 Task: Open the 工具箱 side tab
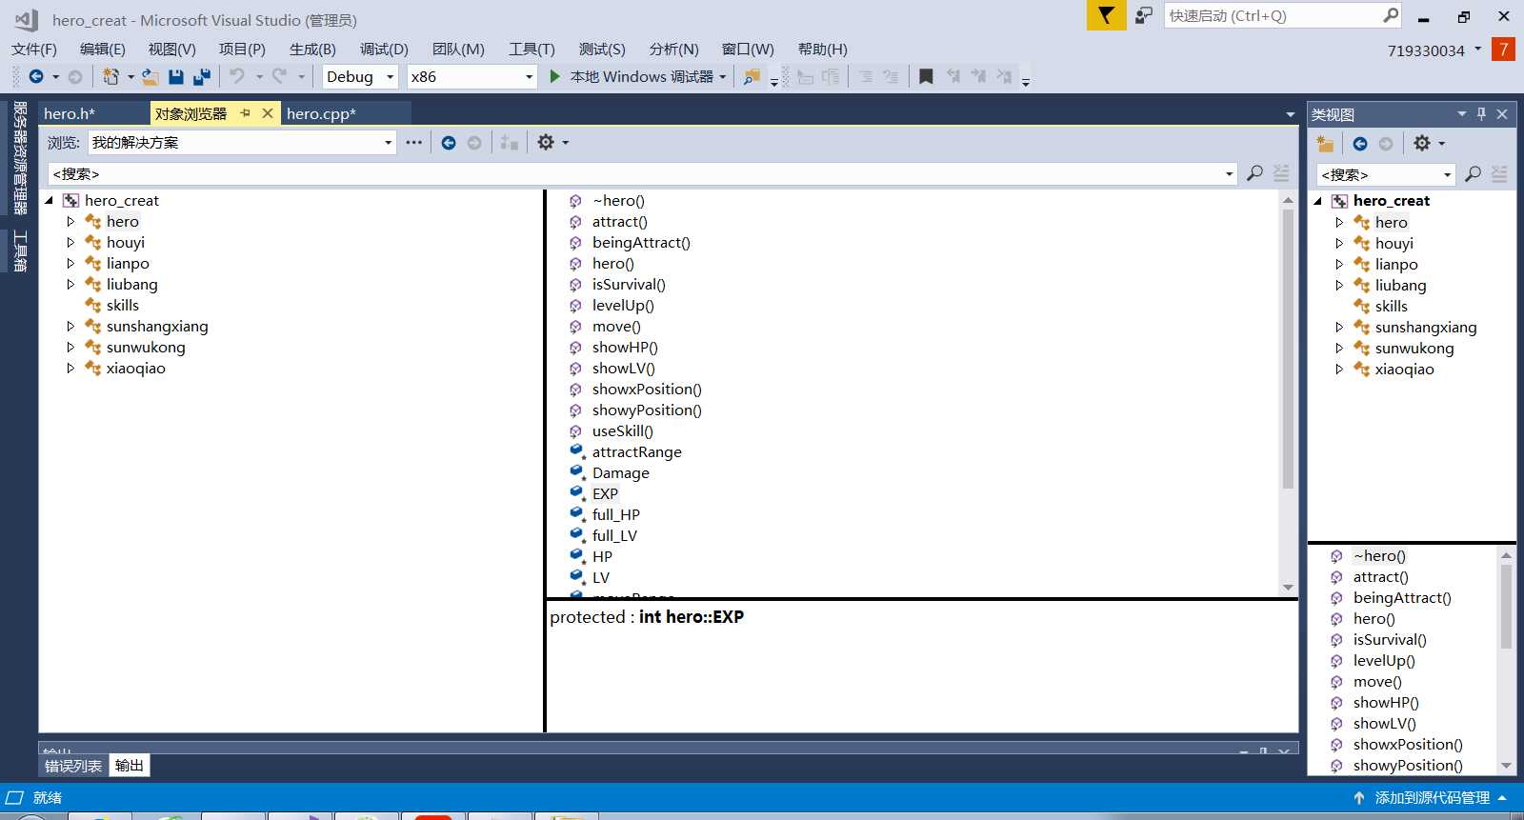click(20, 251)
